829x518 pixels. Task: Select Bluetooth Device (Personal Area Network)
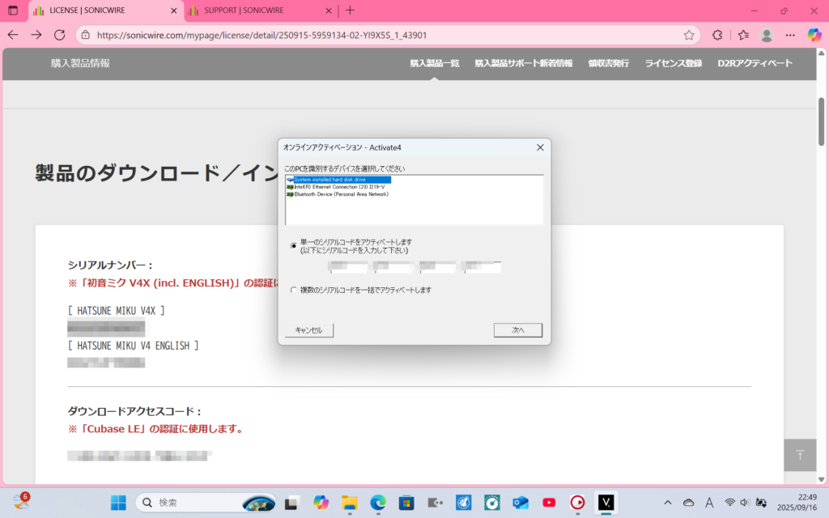point(340,194)
